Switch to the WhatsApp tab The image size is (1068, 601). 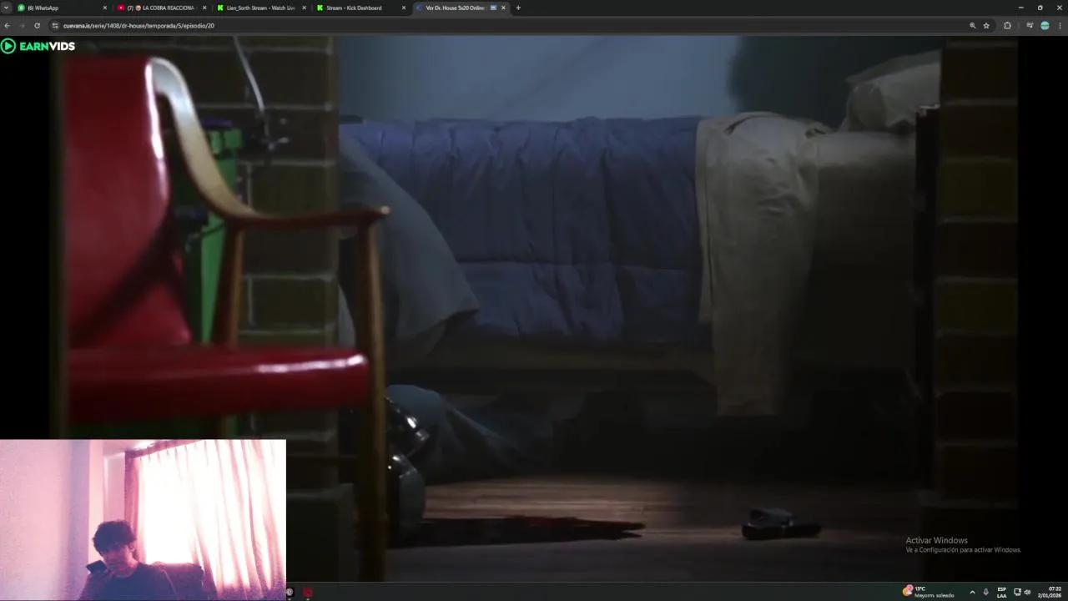coord(63,8)
